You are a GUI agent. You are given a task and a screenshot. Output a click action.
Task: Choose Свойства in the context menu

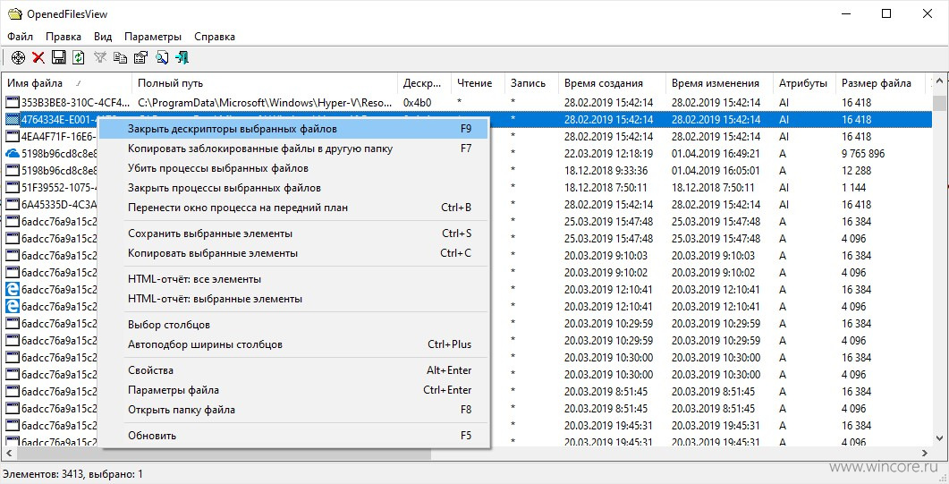(293, 370)
